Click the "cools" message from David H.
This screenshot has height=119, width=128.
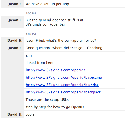(x=30, y=114)
